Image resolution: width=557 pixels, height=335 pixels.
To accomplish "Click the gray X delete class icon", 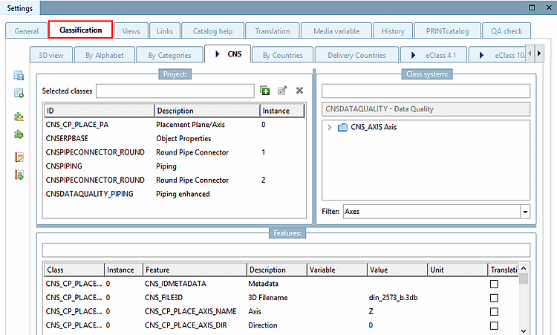I will (299, 91).
